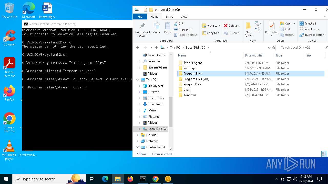Click the Paste ribbon icon
Image resolution: width=328 pixels, height=184 pixels.
(167, 28)
